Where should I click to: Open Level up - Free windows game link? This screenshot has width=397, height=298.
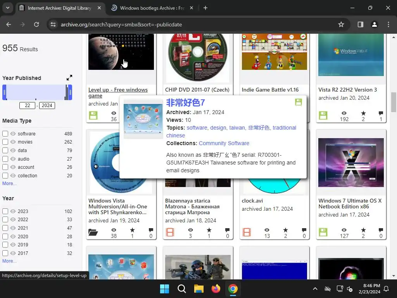point(118,93)
